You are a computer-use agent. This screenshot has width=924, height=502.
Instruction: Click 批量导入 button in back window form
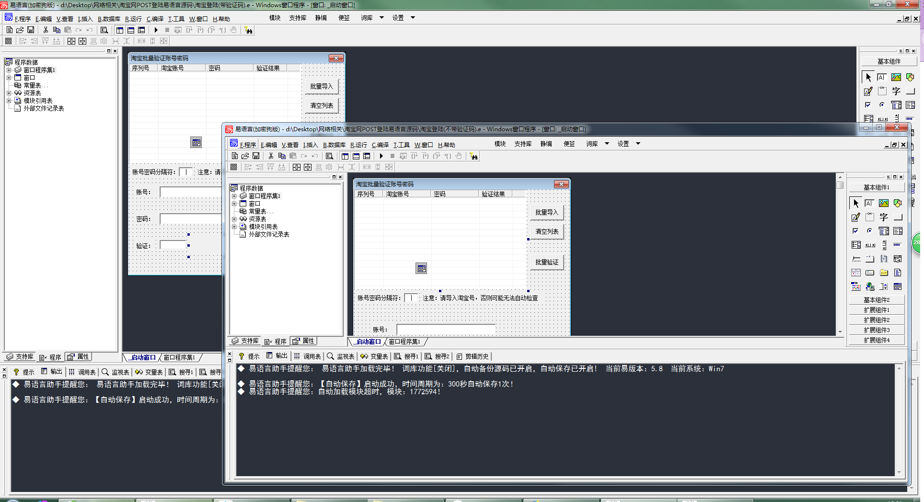click(x=322, y=86)
